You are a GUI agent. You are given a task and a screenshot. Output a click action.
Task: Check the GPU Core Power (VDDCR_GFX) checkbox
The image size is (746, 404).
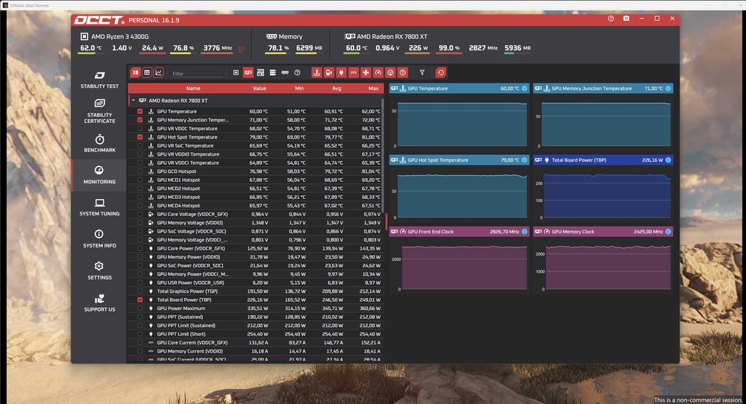click(x=140, y=248)
